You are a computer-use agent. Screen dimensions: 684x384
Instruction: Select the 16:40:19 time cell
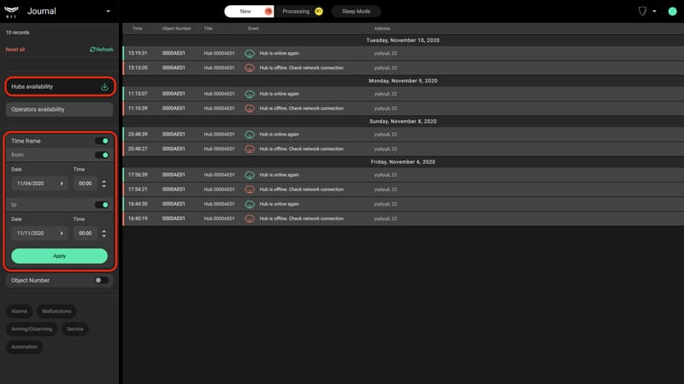tap(138, 218)
